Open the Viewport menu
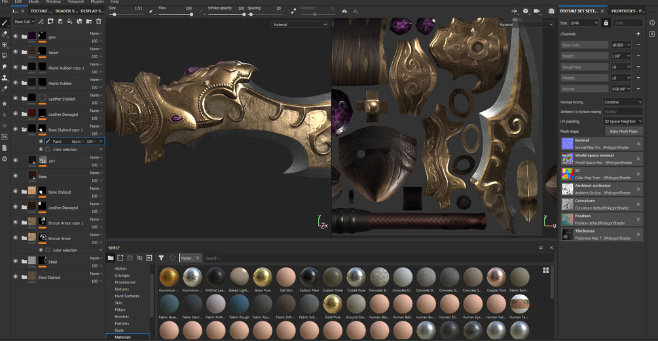This screenshot has height=341, width=658. (75, 2)
